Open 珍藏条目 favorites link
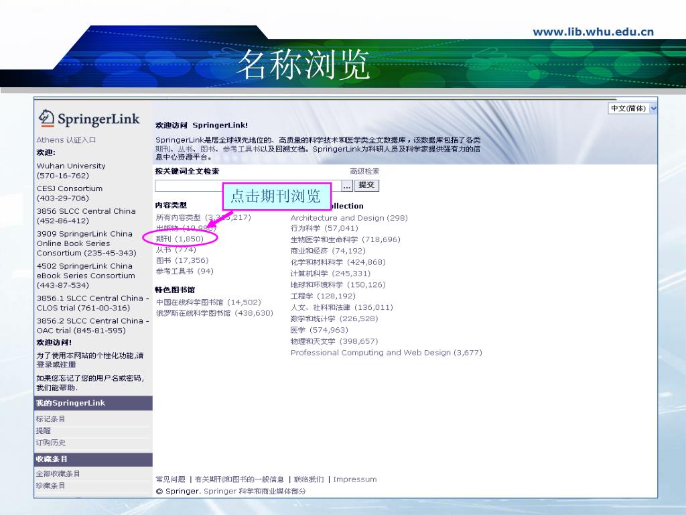This screenshot has height=515, width=686. 50,485
